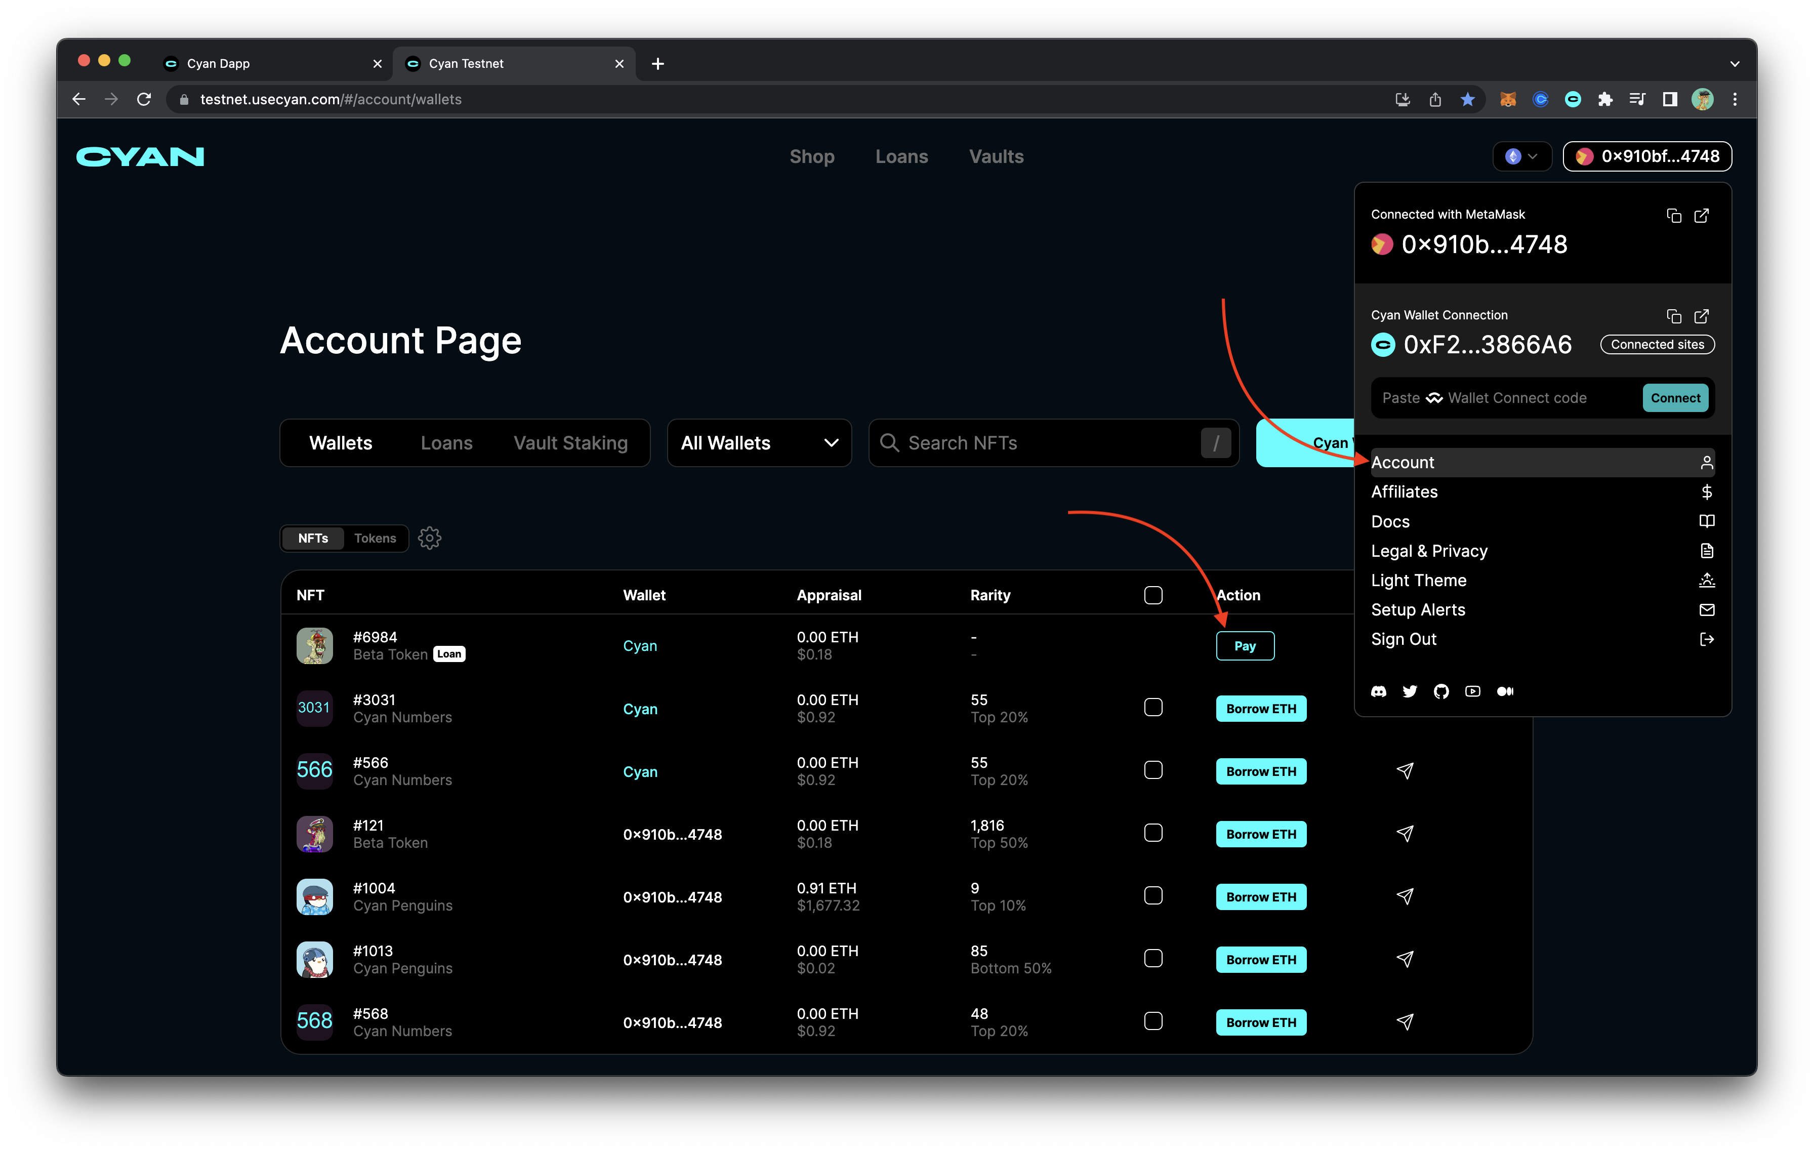Expand the browser tab search chevron
This screenshot has width=1814, height=1151.
(1734, 64)
